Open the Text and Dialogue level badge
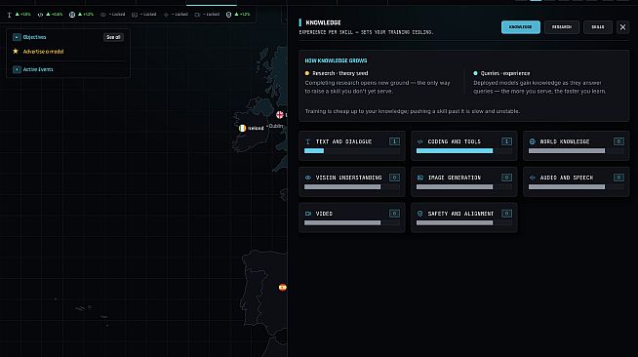638x357 pixels. coord(394,141)
